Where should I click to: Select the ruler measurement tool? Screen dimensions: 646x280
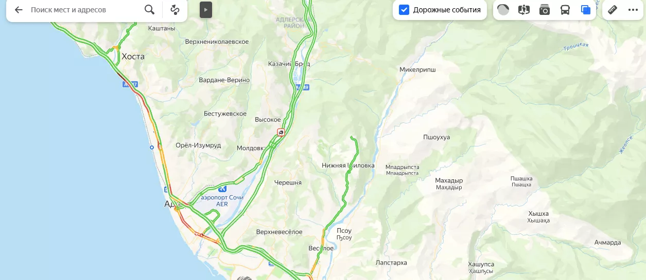613,10
